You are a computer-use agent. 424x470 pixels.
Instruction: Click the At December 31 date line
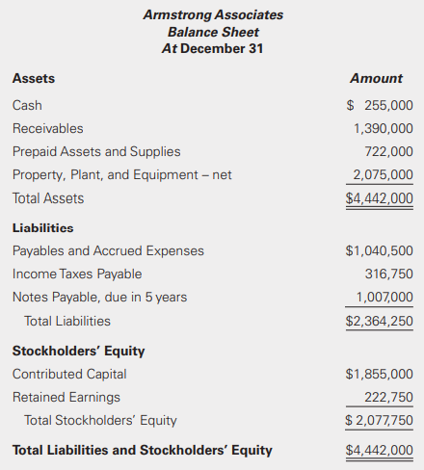pos(212,49)
